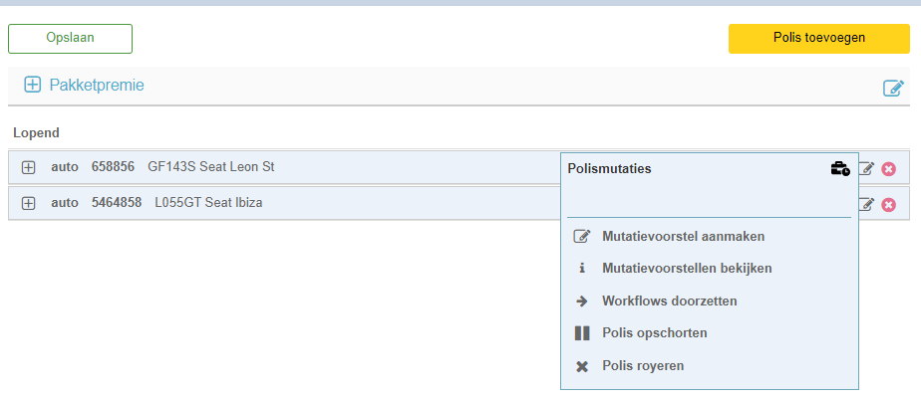Expand the Pakketpremie section
Image resolution: width=921 pixels, height=401 pixels.
point(32,85)
